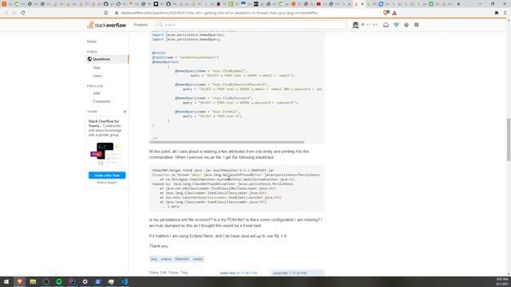Click the Teams promo illustration

105,154
